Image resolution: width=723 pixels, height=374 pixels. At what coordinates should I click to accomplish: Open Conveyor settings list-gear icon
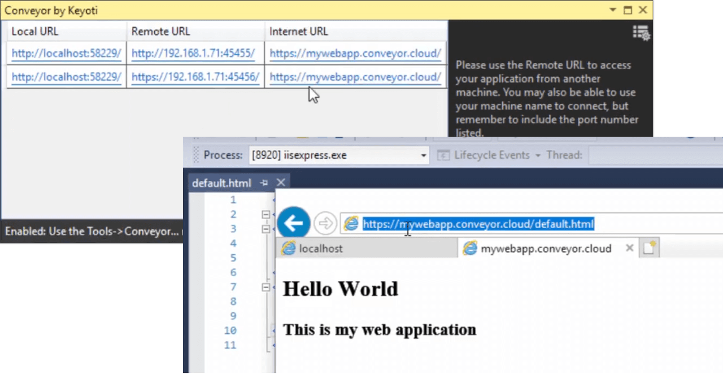641,33
